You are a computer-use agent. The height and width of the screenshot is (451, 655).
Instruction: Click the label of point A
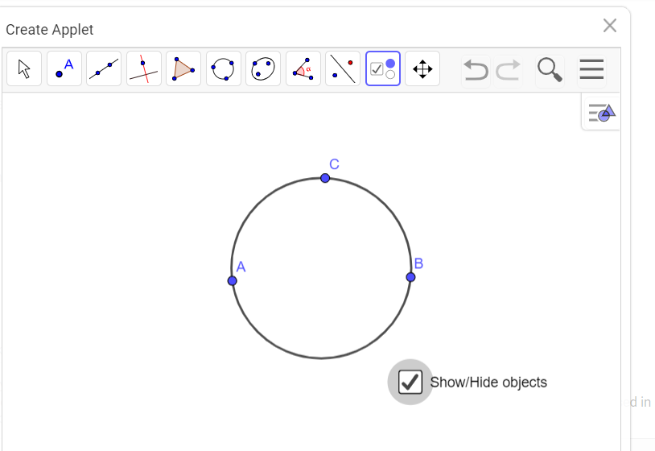point(241,267)
